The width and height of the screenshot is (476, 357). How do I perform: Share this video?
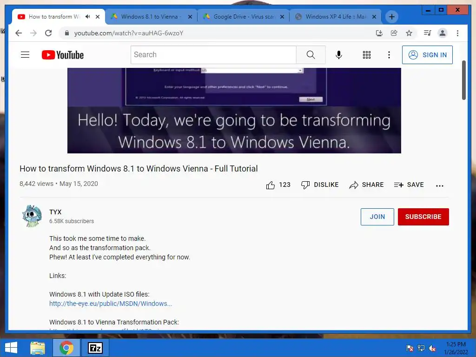366,185
